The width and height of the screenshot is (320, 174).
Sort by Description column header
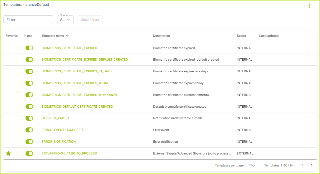coord(161,36)
